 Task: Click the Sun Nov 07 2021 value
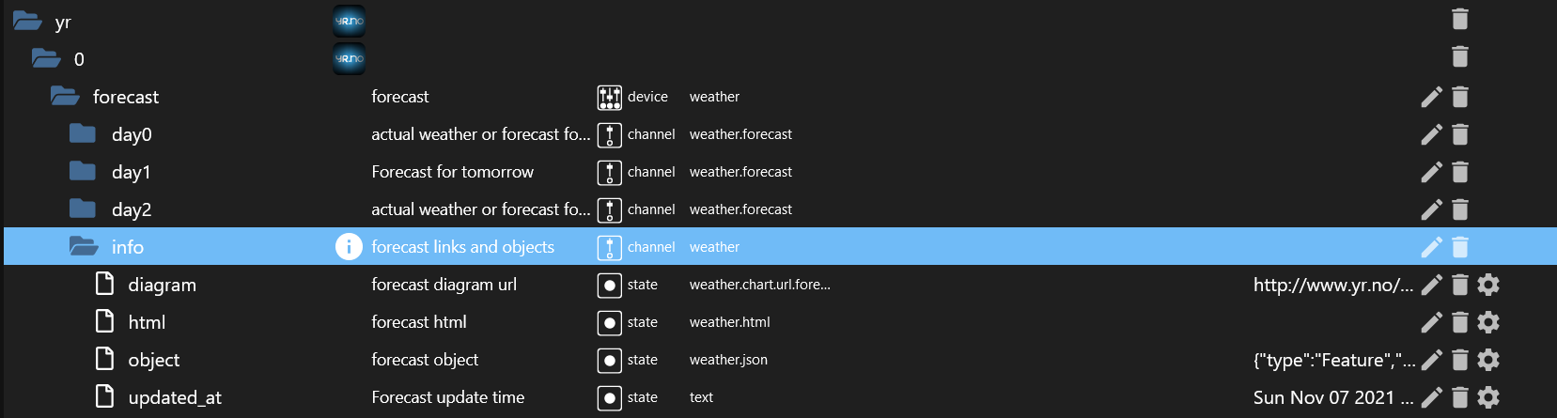(x=1332, y=397)
